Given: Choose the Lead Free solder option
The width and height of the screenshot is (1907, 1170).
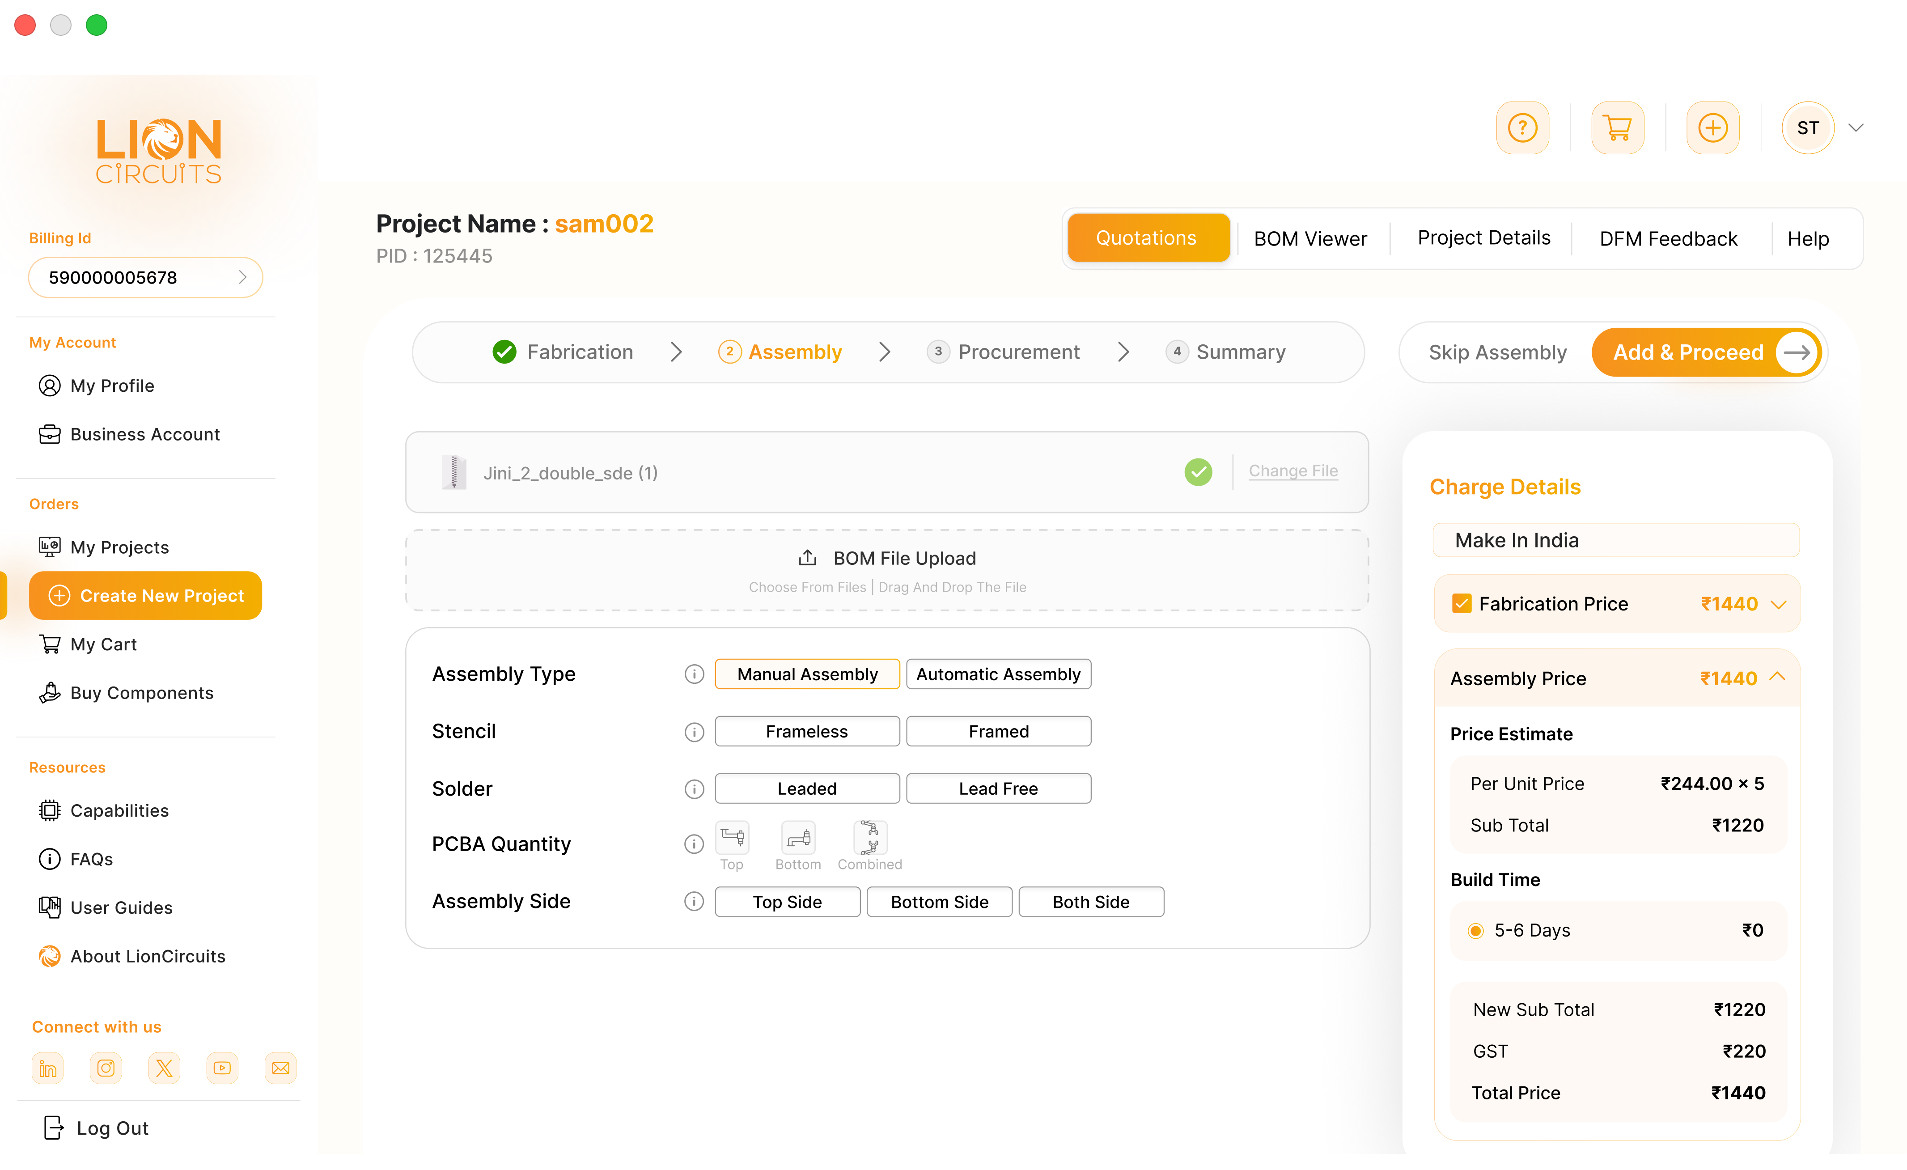Looking at the screenshot, I should click(998, 788).
